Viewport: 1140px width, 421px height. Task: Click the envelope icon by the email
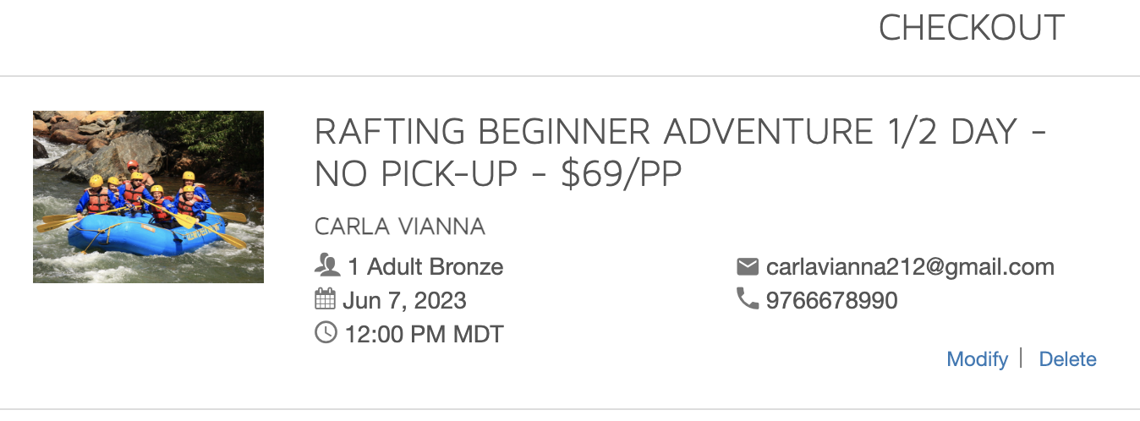(x=747, y=267)
